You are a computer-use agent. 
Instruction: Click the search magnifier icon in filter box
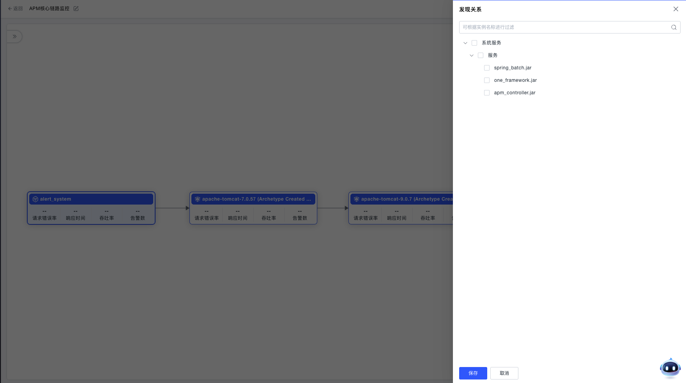point(674,27)
